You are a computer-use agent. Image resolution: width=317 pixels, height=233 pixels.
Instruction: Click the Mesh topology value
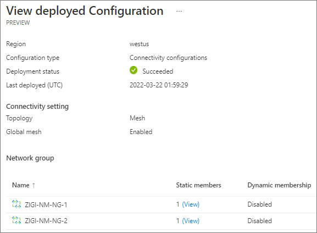pyautogui.click(x=137, y=118)
